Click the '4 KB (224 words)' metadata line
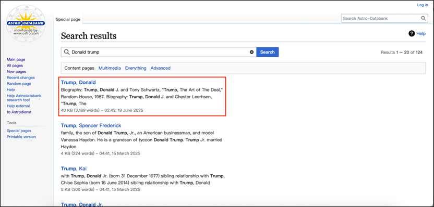 (101, 153)
